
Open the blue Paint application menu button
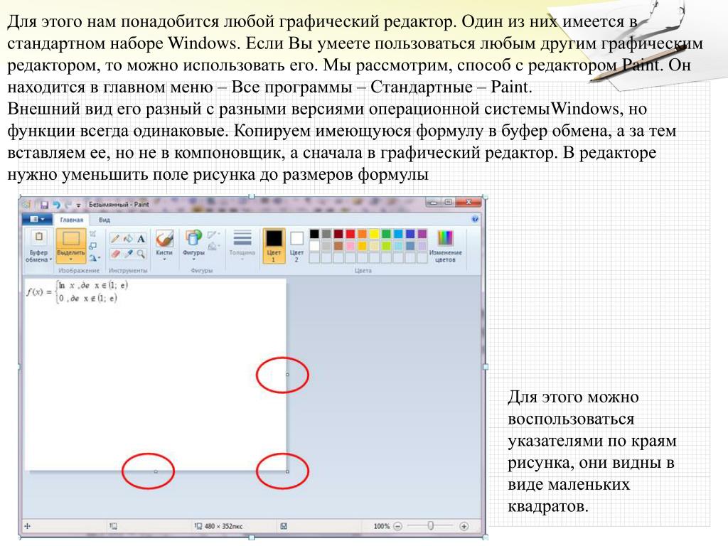pyautogui.click(x=38, y=219)
